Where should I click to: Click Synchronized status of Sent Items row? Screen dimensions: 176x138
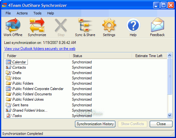82,105
